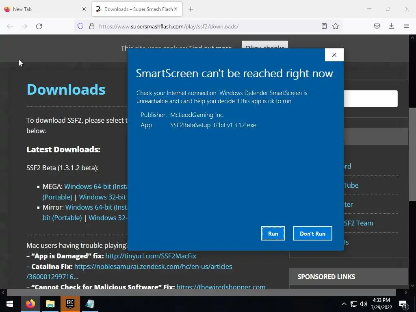Click the MEGA (Portable) link
Screen dimensions: 416x312
click(x=57, y=197)
